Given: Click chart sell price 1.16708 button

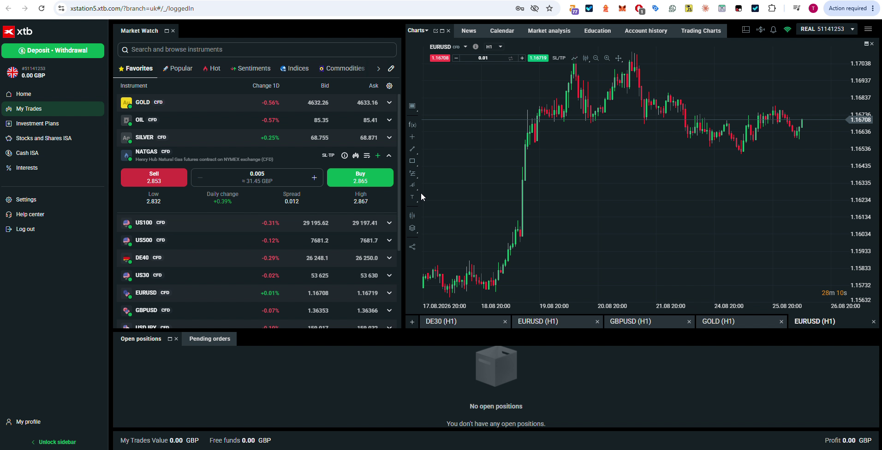Looking at the screenshot, I should point(440,58).
